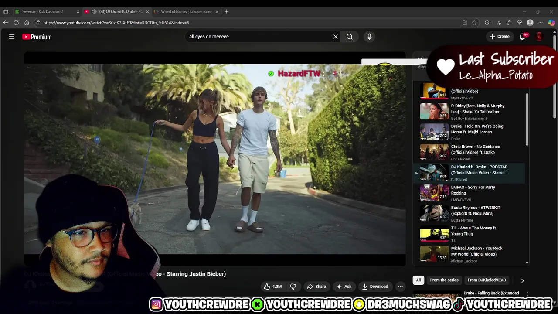Start voice search with the microphone
558x314 pixels.
369,37
